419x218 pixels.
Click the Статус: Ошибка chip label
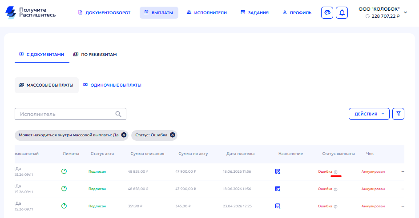point(151,135)
